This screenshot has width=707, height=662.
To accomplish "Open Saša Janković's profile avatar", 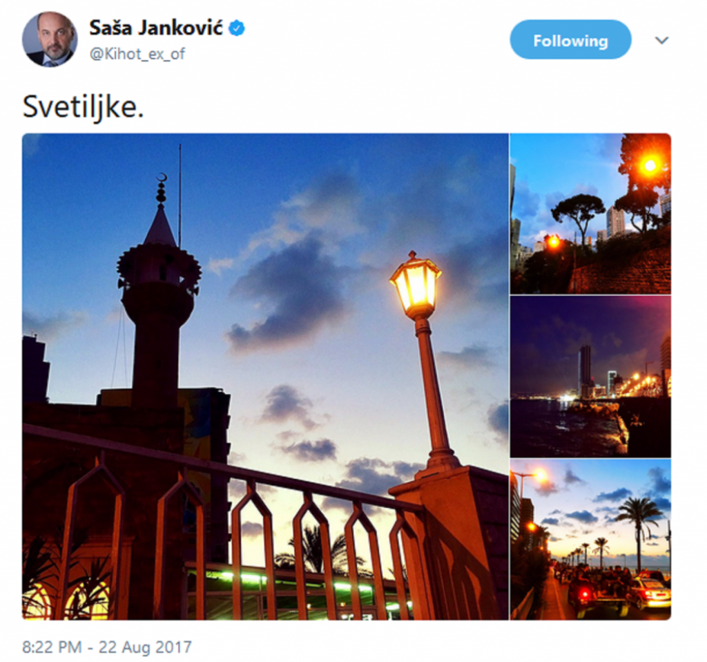I will (50, 39).
